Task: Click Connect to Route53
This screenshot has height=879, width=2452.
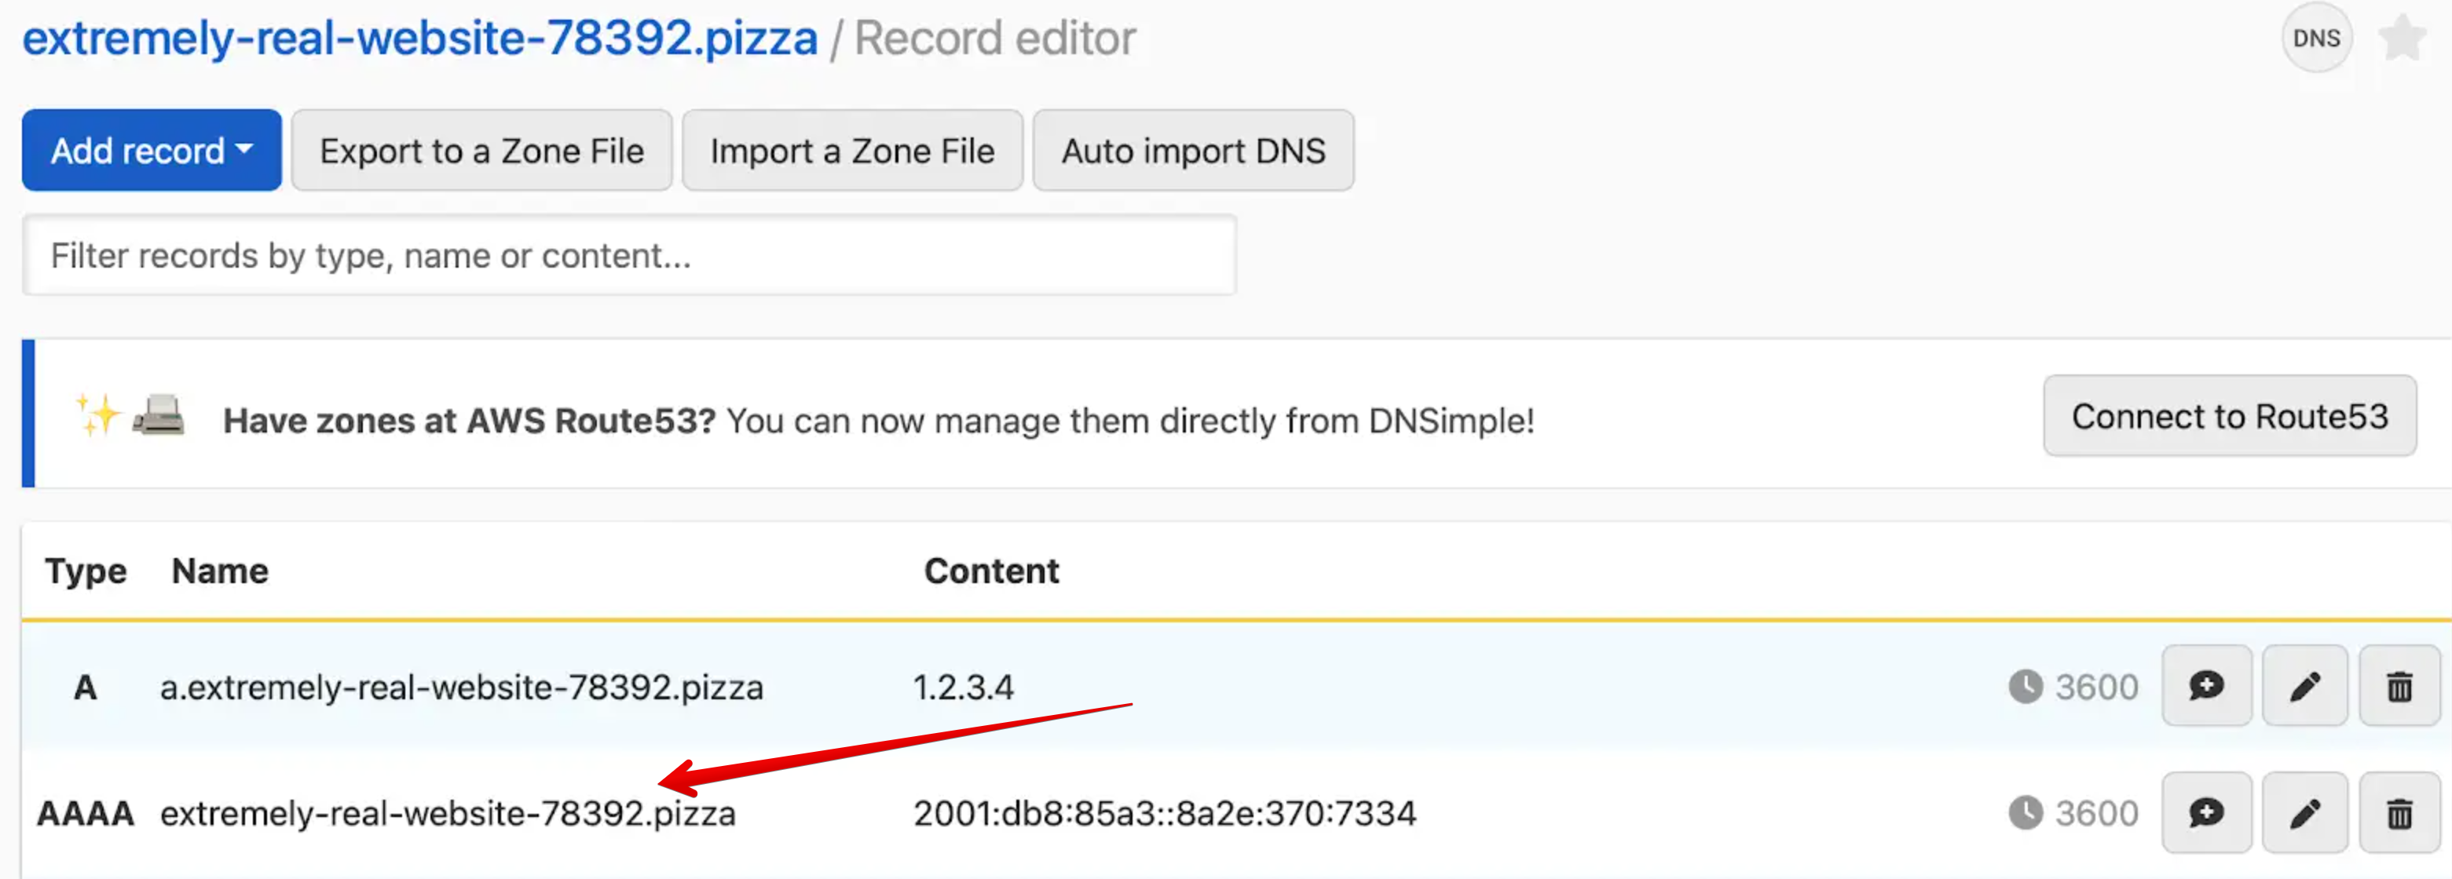Action: (x=2229, y=416)
